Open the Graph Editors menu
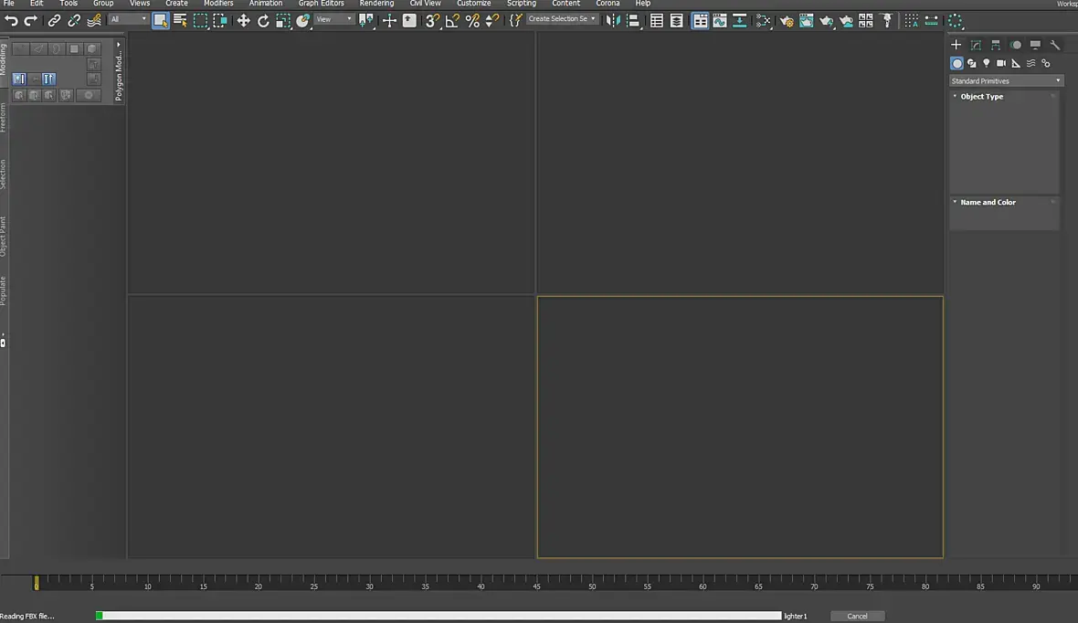This screenshot has width=1078, height=623. point(321,4)
